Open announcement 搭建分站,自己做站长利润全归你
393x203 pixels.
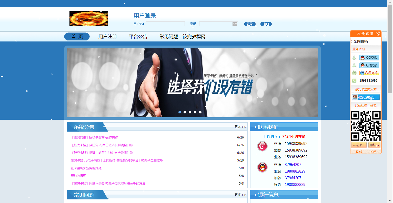tap(102, 145)
